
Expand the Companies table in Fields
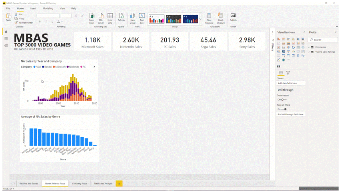coord(309,47)
